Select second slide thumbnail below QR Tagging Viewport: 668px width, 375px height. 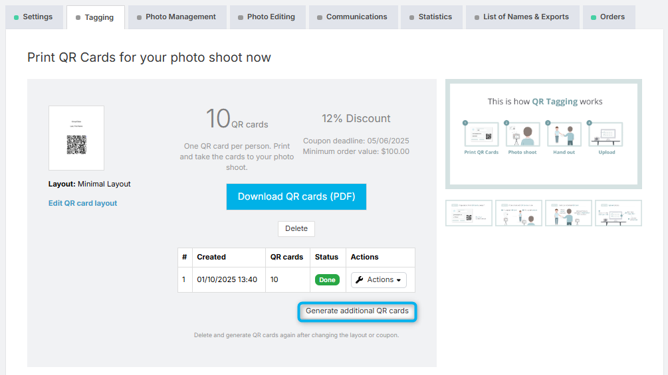518,213
